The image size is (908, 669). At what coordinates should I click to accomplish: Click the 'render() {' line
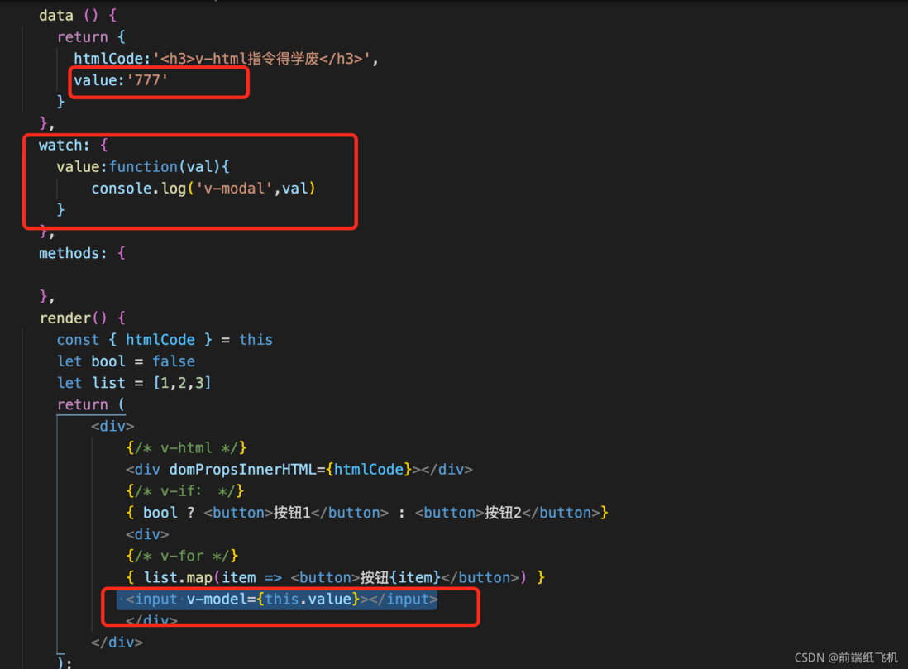click(x=82, y=318)
